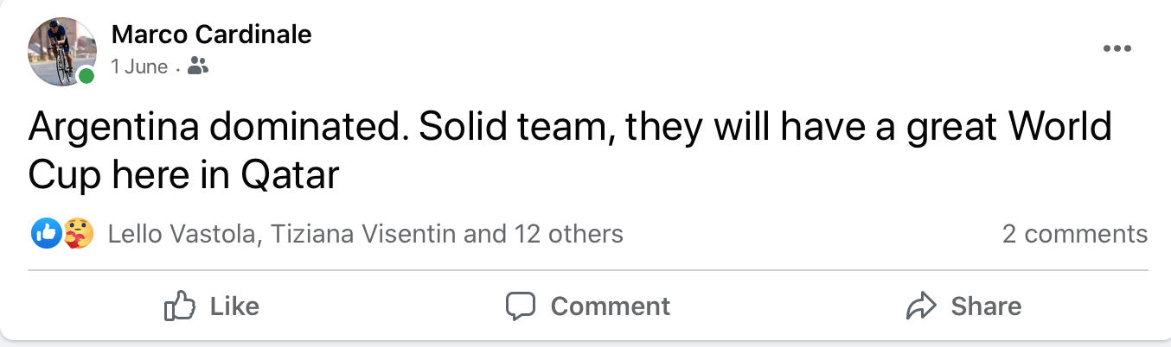Click the green online status dot
This screenshot has width=1171, height=347.
coord(86,77)
